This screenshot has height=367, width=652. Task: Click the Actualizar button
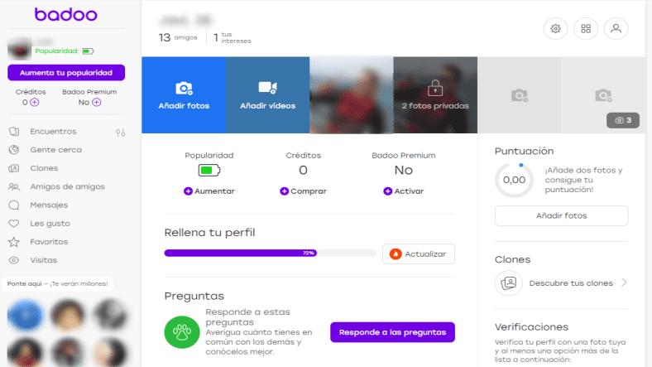tap(419, 254)
